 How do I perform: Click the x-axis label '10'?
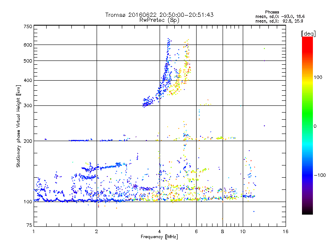coord(243,231)
